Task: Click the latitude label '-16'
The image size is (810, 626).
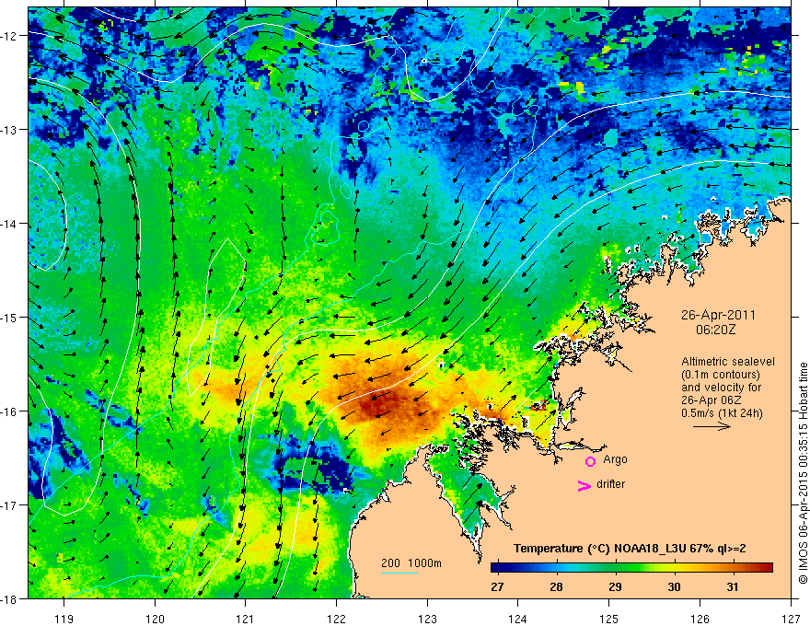Action: pos(10,412)
